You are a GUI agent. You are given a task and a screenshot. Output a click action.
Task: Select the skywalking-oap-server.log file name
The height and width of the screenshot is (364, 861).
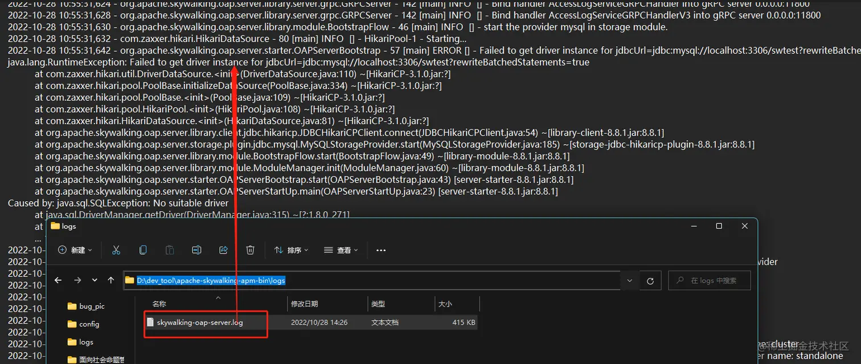coord(200,322)
